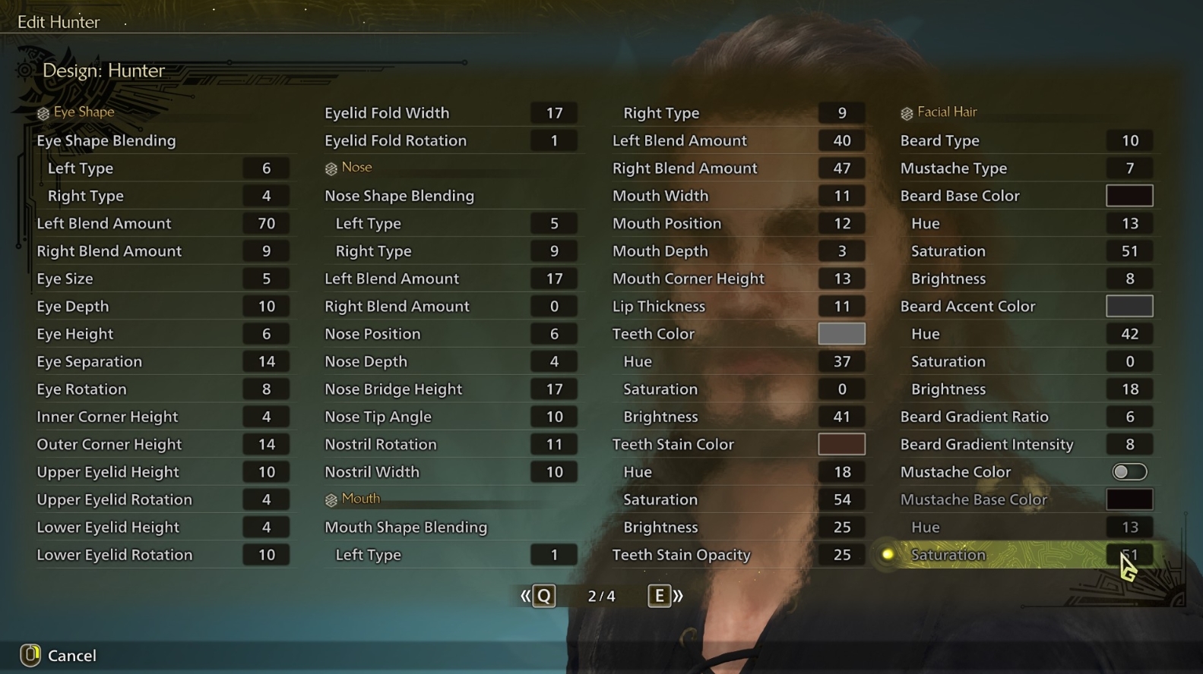Open the Beard Accent Color swatch

[x=1129, y=307]
